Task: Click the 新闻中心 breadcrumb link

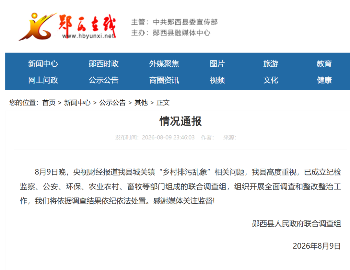Action: (x=77, y=103)
